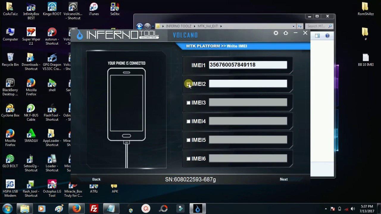
Task: Click Explorer back arrow button
Action: pyautogui.click(x=139, y=26)
